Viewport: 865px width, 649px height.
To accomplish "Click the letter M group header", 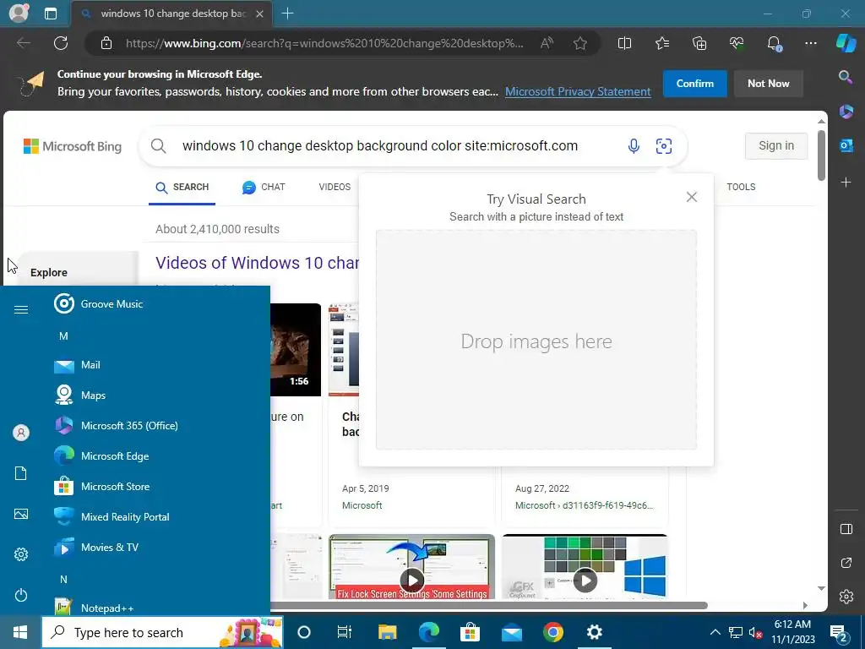I will pos(63,336).
